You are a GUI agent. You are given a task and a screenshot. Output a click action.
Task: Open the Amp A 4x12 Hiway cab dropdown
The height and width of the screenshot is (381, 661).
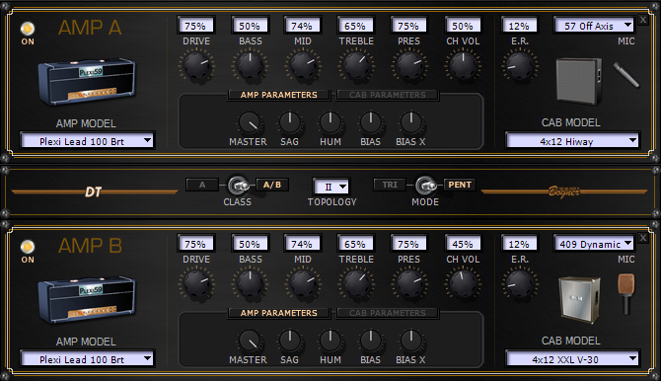tap(572, 141)
